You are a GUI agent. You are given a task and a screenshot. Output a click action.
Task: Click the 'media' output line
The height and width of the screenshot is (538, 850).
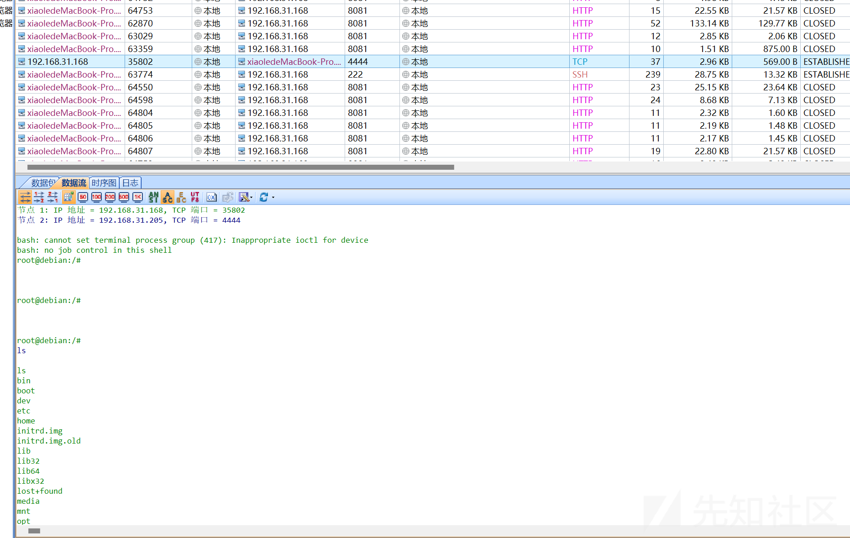click(x=28, y=501)
